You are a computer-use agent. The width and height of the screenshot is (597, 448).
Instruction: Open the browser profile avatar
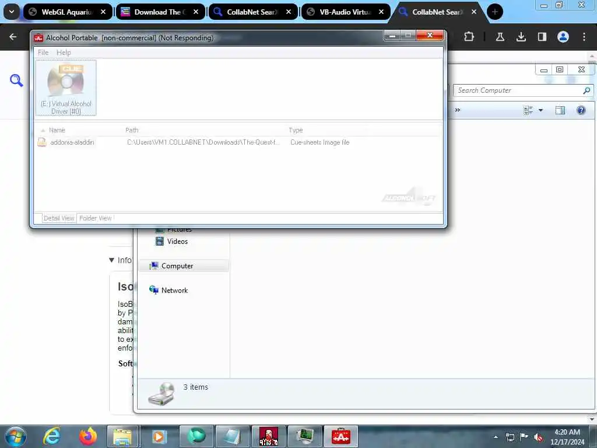coord(563,37)
